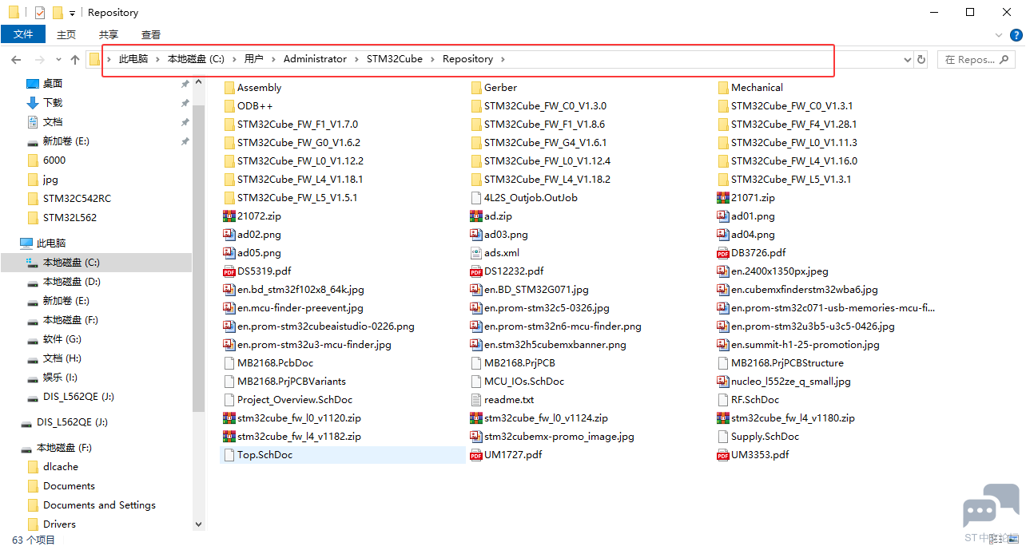Select the Mechanical folder icon
Viewport: 1026px width, 550px height.
click(x=723, y=88)
